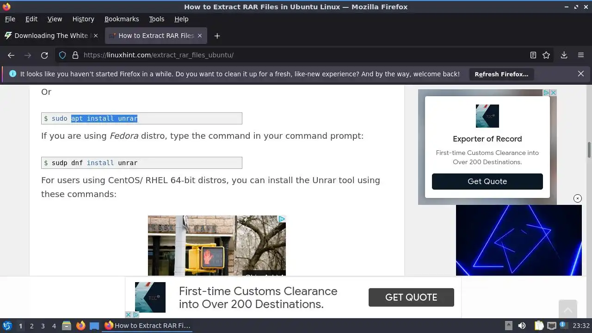The width and height of the screenshot is (592, 333).
Task: Select the Firefox window taskbar entry
Action: tap(148, 326)
